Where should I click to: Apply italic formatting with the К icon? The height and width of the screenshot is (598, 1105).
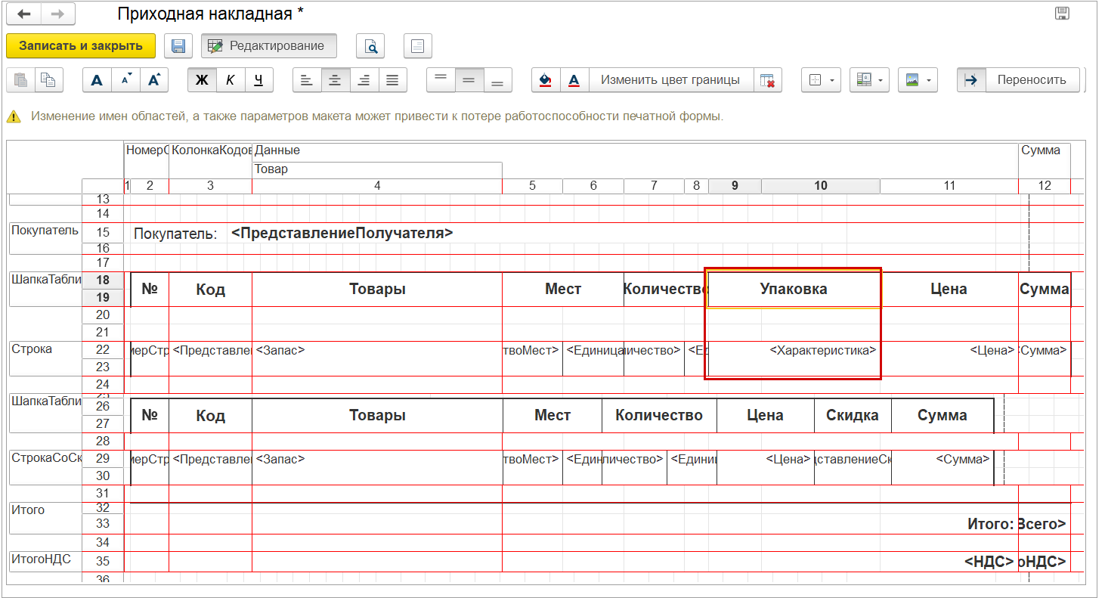(230, 79)
